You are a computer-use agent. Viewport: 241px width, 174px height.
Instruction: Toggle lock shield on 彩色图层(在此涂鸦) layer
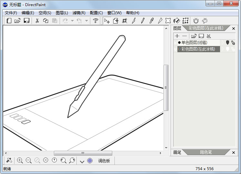(227, 49)
